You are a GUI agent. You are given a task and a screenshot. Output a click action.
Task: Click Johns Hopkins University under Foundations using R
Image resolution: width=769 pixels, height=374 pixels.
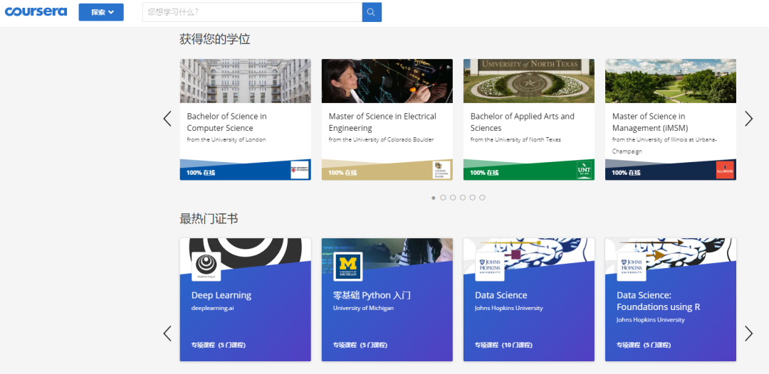click(x=650, y=320)
